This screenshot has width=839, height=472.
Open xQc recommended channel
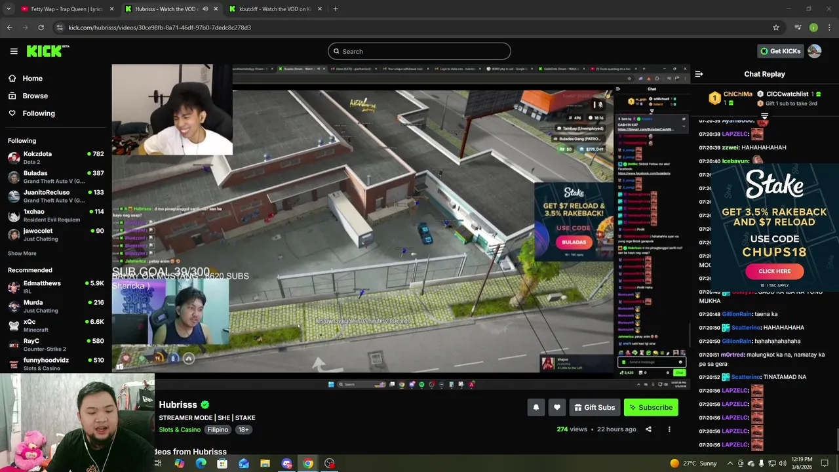56,325
